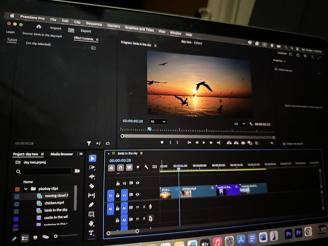Select the Selection tool in the timeline toolbar
Screen dimensions: 328x246
click(92, 158)
